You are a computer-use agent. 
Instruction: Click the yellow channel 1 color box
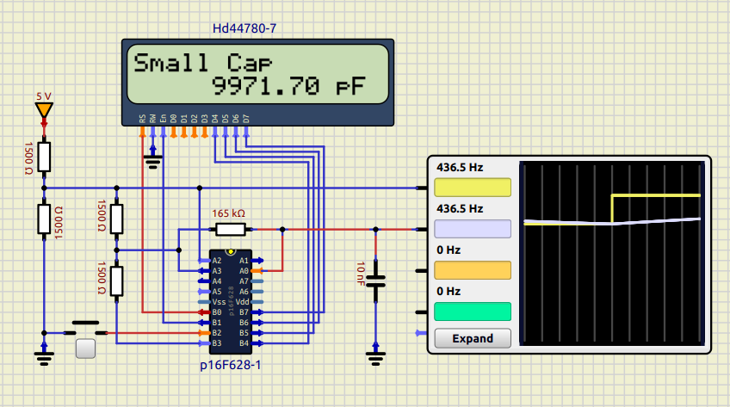pos(473,188)
